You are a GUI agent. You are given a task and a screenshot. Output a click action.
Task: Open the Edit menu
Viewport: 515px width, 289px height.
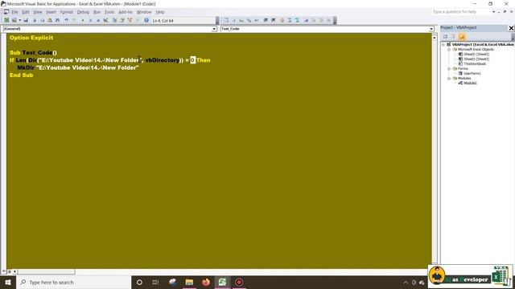click(x=26, y=12)
